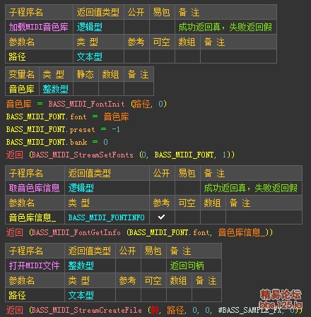Click the -1 value in preset line
311x317 pixels.
point(116,129)
